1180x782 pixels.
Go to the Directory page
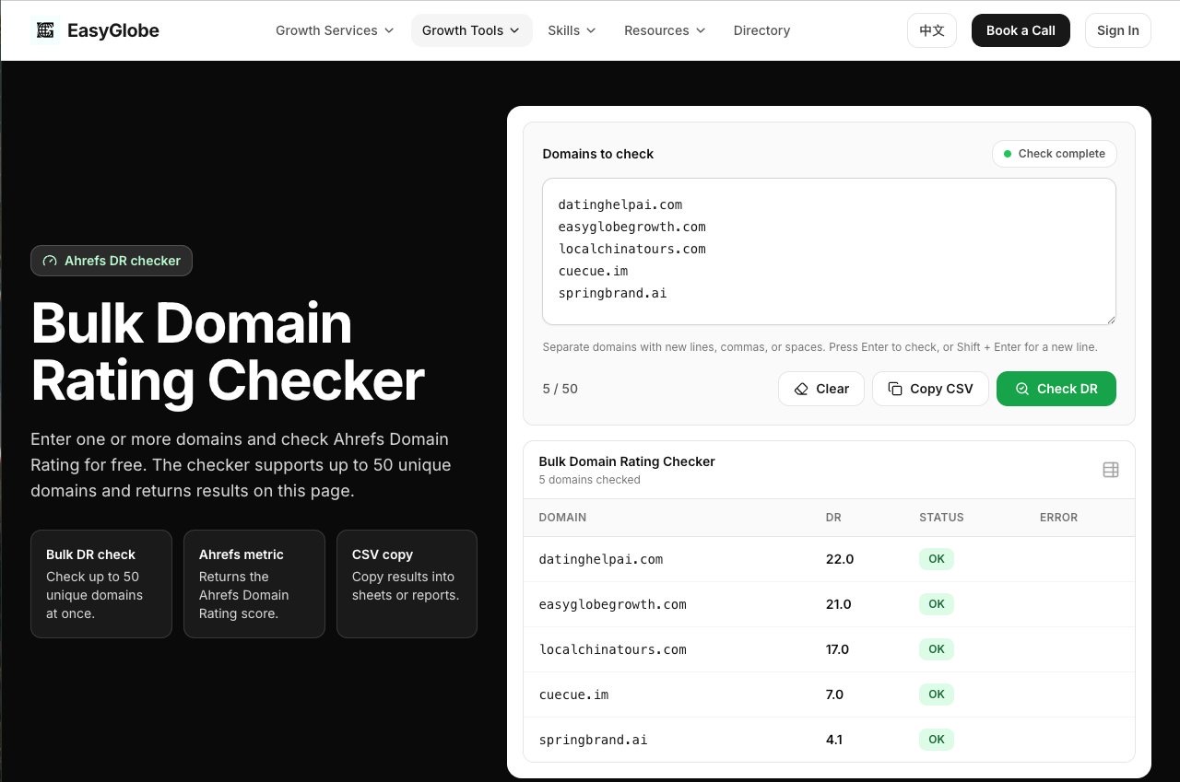tap(761, 30)
